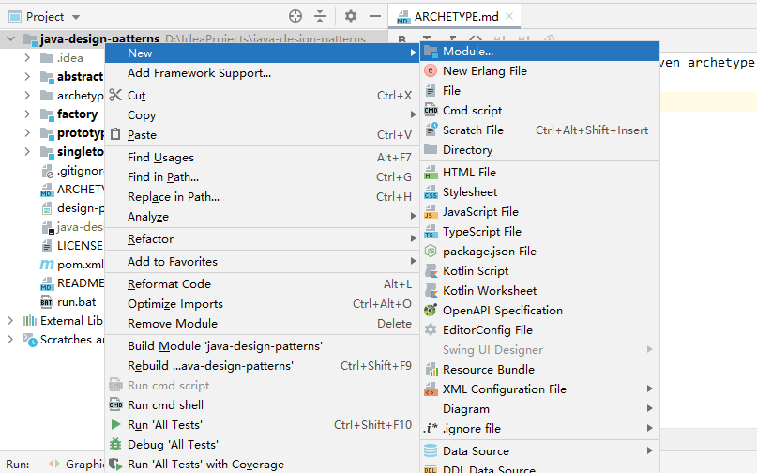Image resolution: width=757 pixels, height=473 pixels.
Task: Select Cut from the context menu
Action: [x=262, y=96]
